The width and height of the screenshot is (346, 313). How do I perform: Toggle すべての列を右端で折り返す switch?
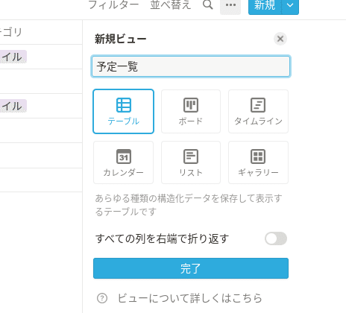tap(276, 238)
